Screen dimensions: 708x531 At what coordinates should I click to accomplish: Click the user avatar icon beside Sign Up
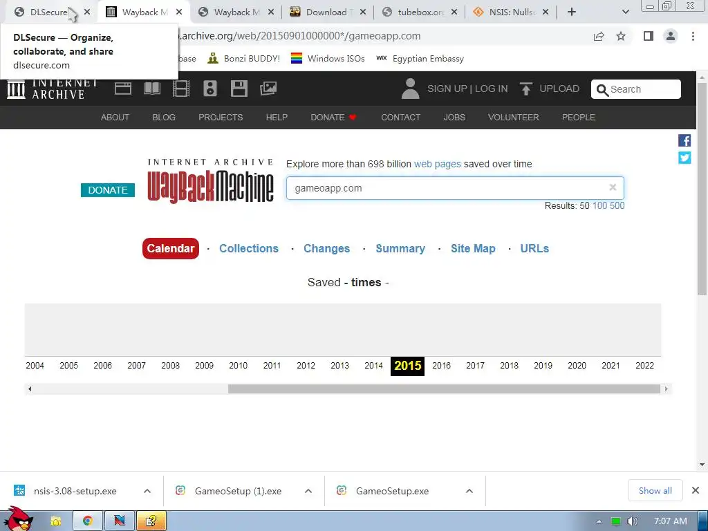click(410, 88)
